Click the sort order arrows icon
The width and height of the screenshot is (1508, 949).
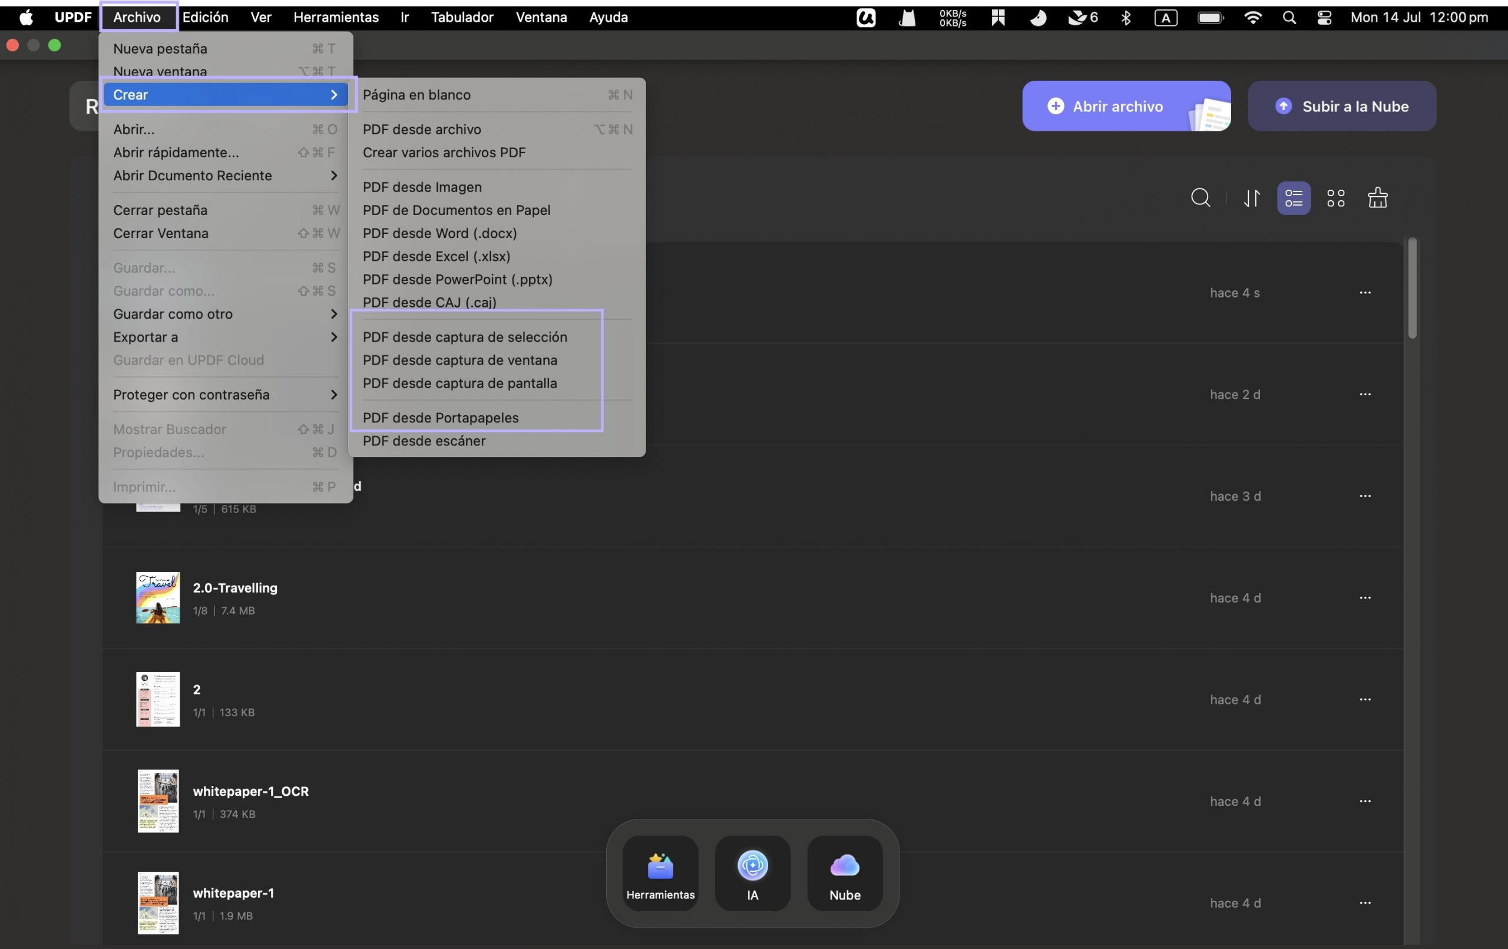1251,198
